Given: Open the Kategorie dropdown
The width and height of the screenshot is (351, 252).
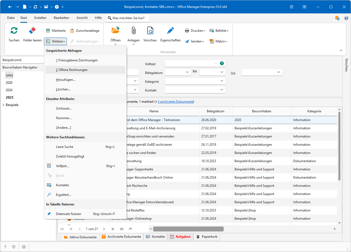Looking at the screenshot, I should (222, 81).
